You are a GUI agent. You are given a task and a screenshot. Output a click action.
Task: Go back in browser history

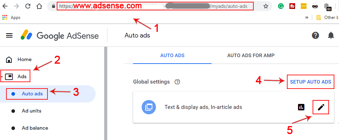[5, 6]
